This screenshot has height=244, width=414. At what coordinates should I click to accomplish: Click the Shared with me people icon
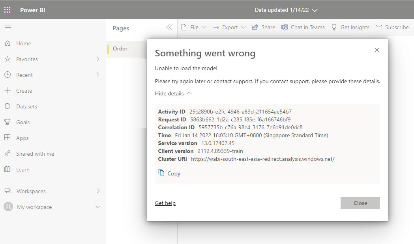pos(7,153)
